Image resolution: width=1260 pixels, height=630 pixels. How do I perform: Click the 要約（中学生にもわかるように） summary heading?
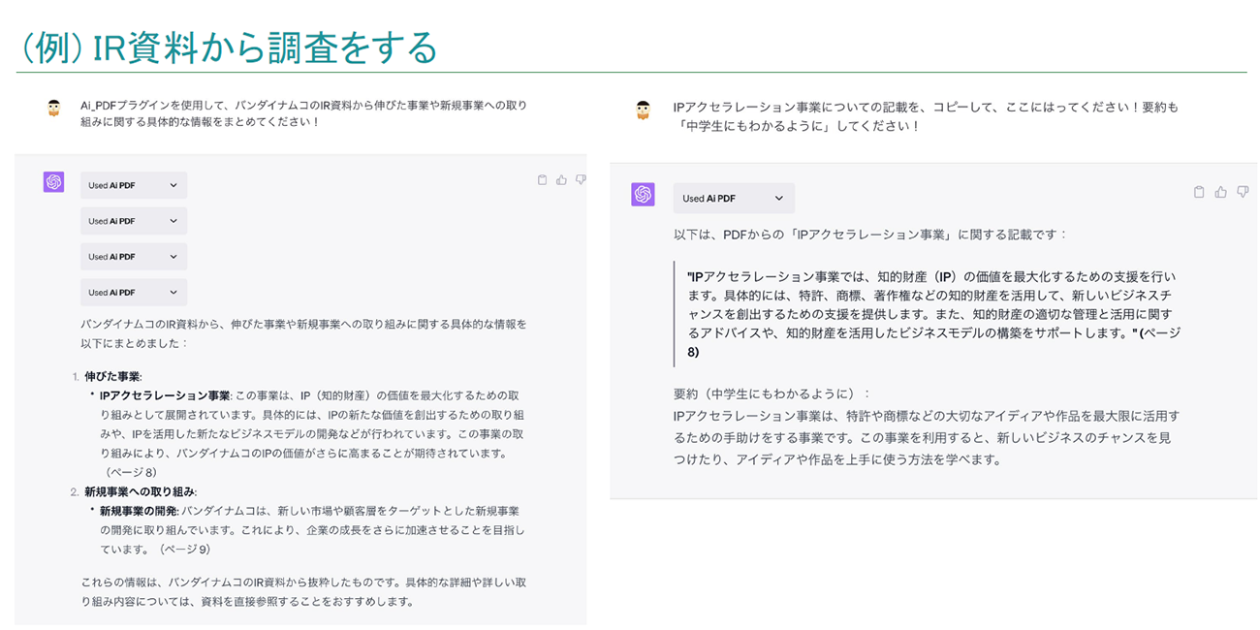pos(772,394)
